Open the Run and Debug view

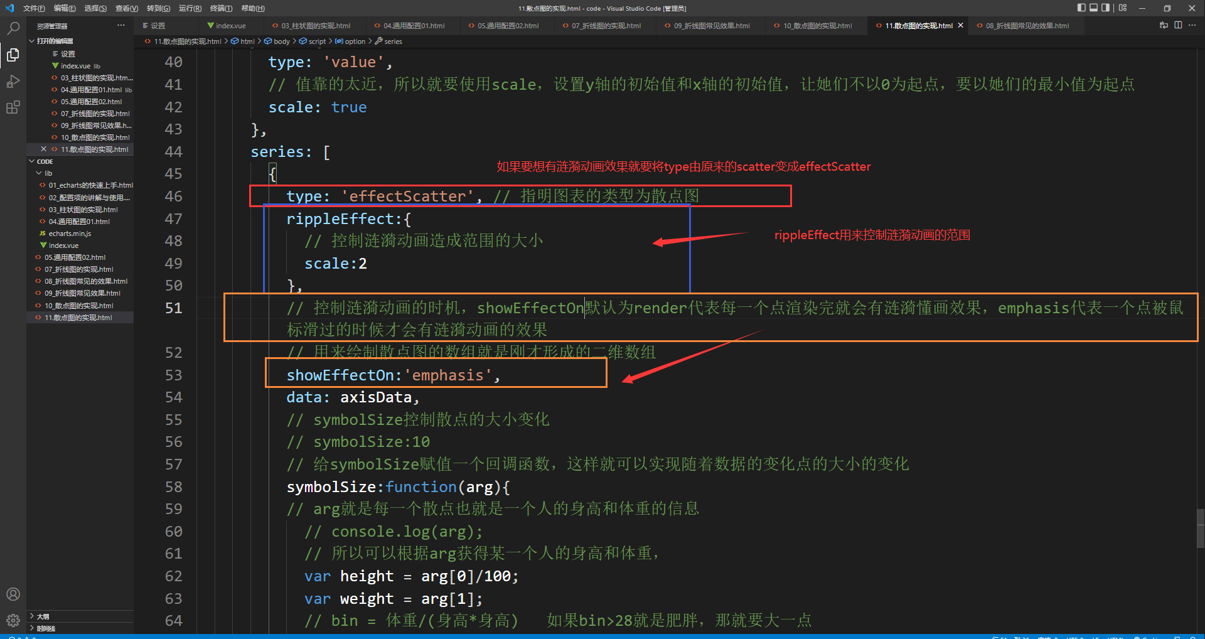[13, 82]
